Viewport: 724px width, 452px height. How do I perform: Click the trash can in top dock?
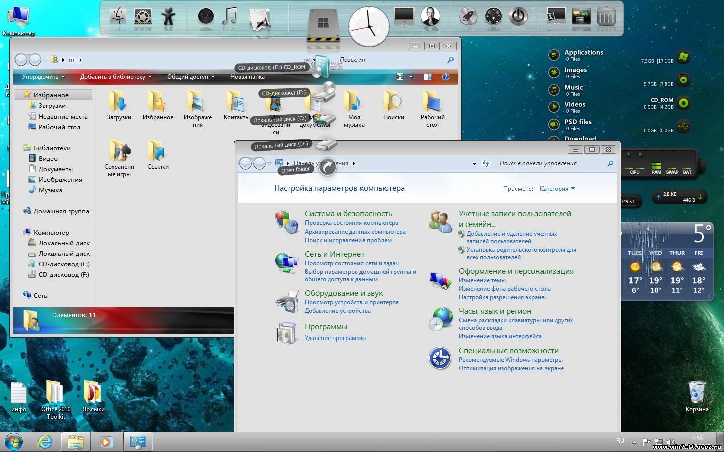606,16
